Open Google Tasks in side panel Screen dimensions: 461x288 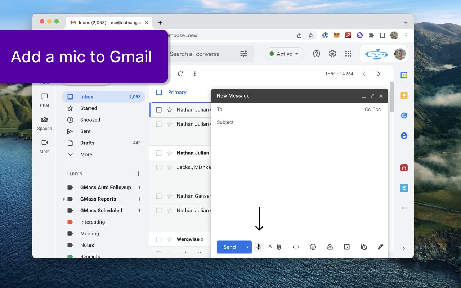(404, 116)
